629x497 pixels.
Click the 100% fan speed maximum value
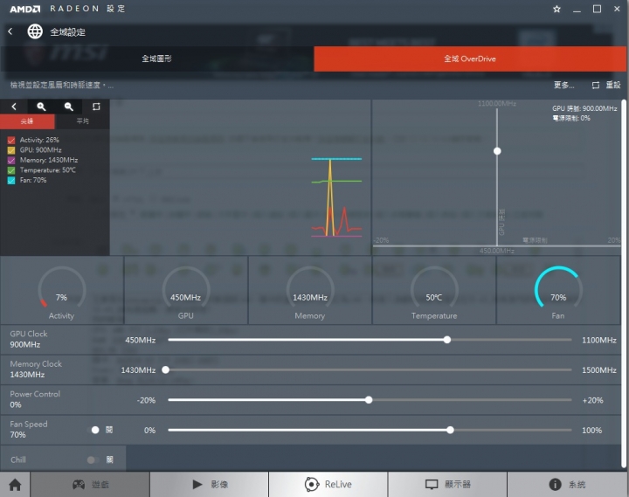coord(591,431)
